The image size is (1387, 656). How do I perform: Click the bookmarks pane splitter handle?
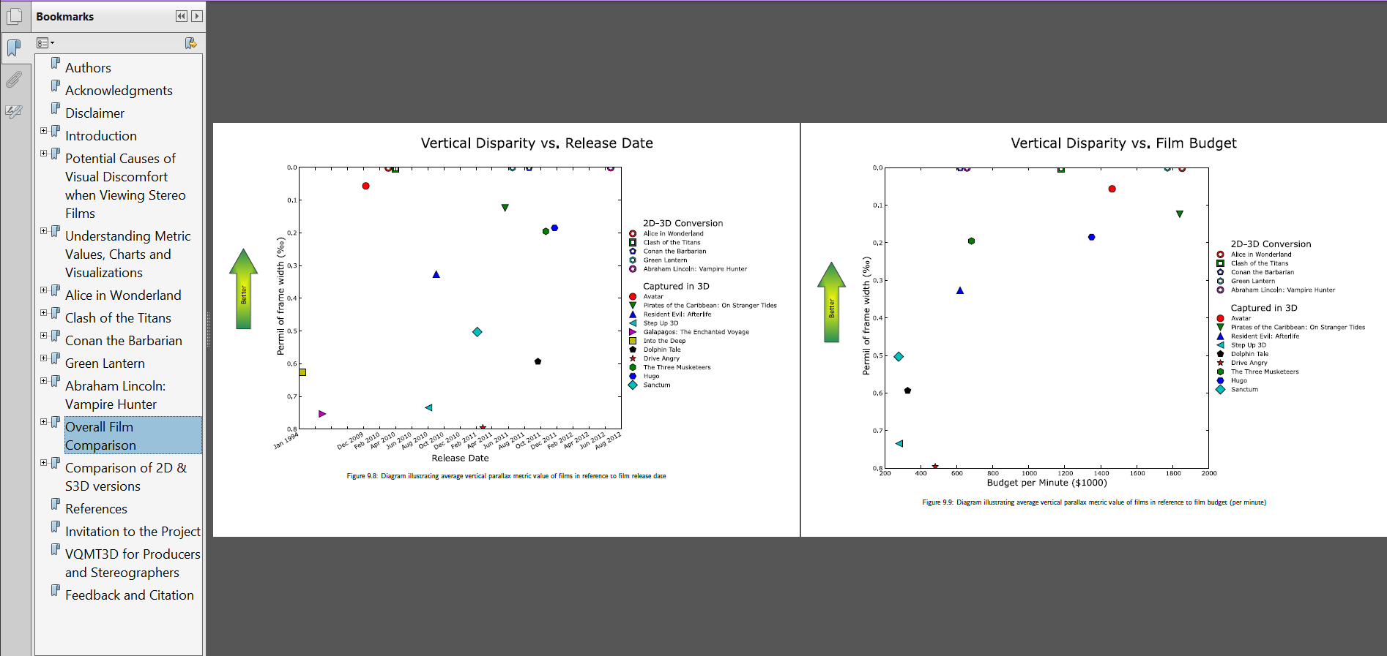coord(208,329)
